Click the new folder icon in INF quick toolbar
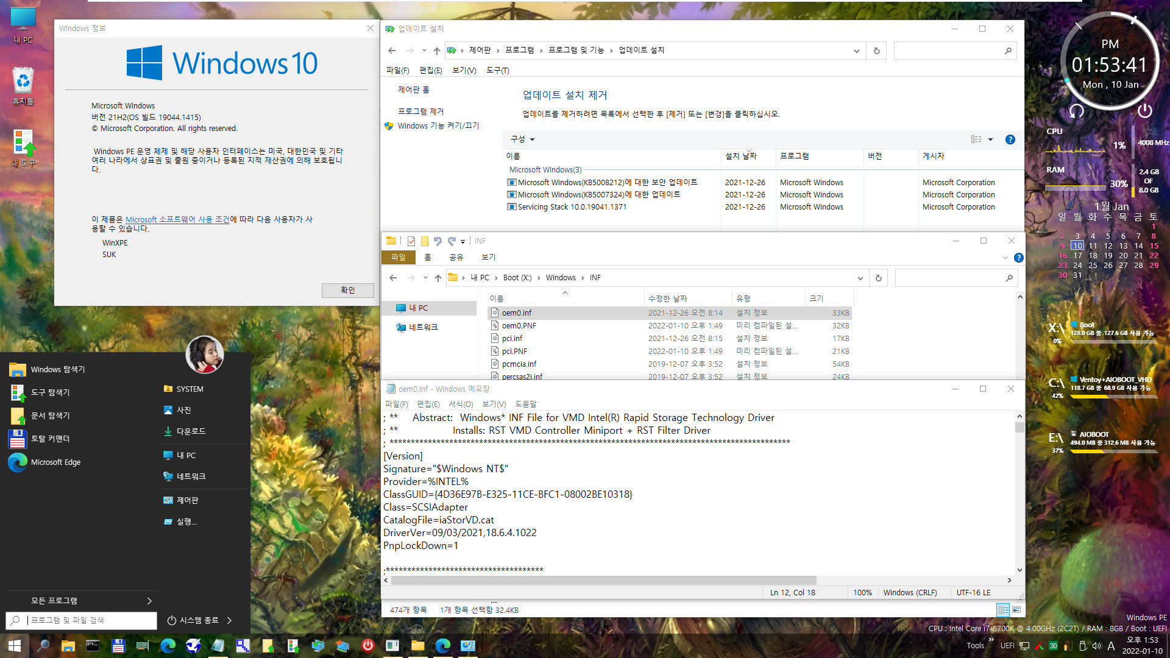 coord(425,241)
